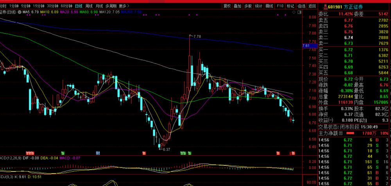This screenshot has width=391, height=186.
Task: Click the MA60: 6.98 label
Action: [x=89, y=12]
